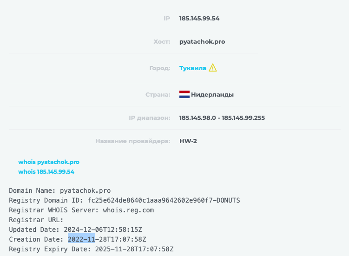Click the yellow warning triangle beside Туквила
349x256 pixels.
212,68
